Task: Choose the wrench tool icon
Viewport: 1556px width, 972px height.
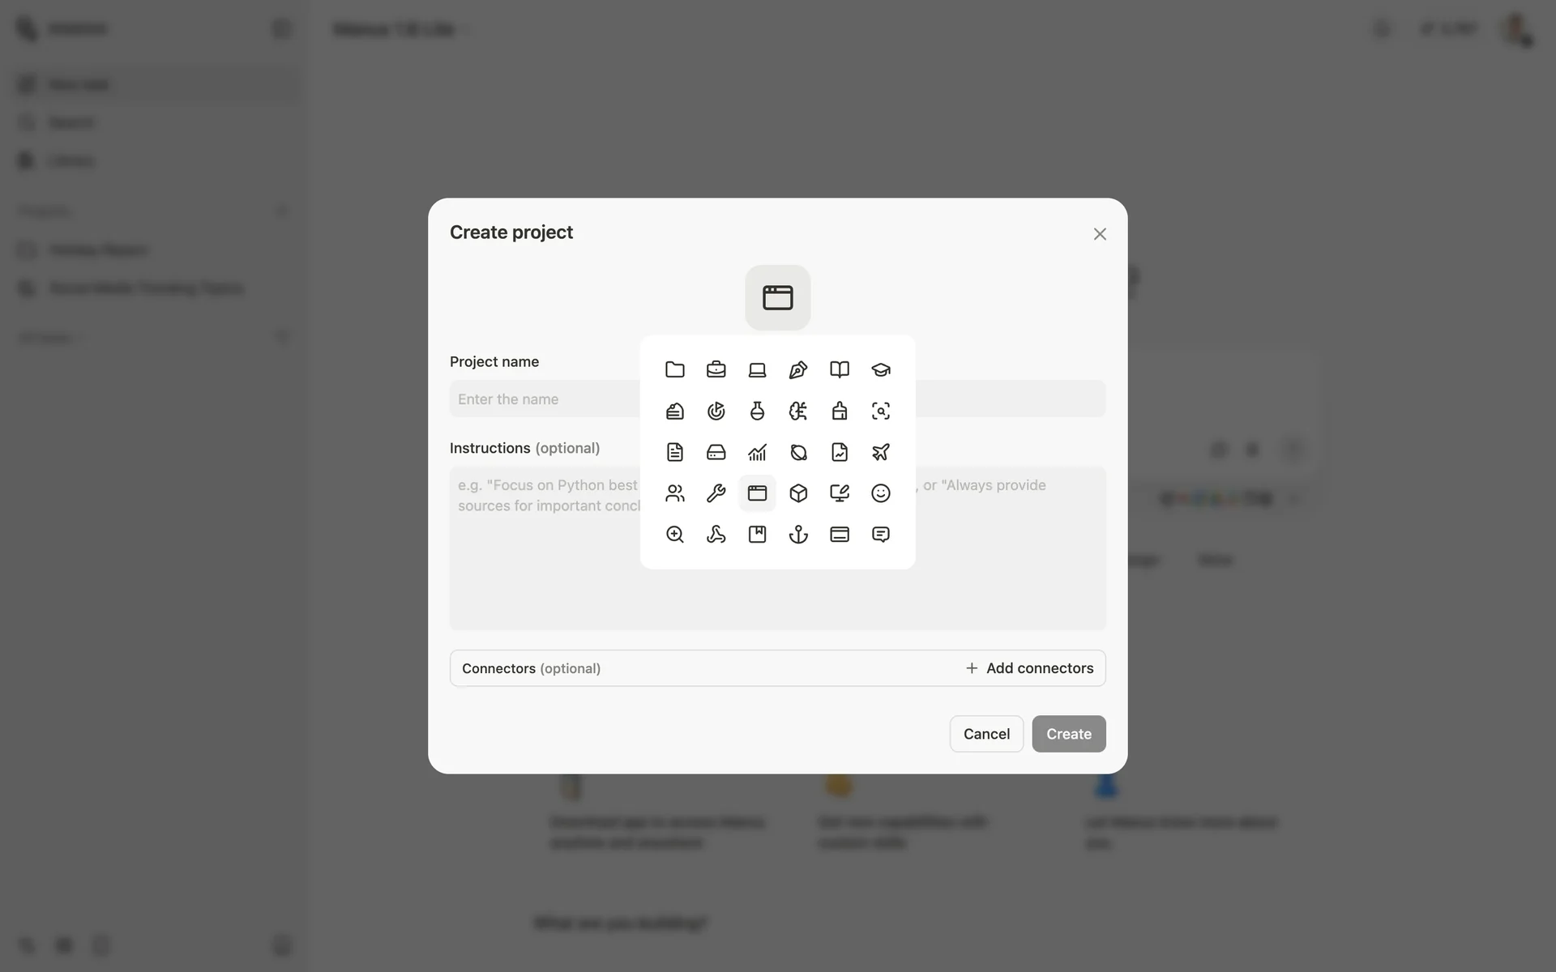Action: coord(716,493)
